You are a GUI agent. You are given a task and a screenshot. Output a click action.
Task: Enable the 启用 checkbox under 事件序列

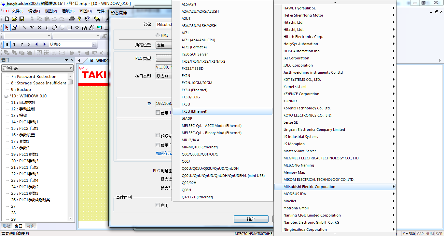(x=158, y=205)
